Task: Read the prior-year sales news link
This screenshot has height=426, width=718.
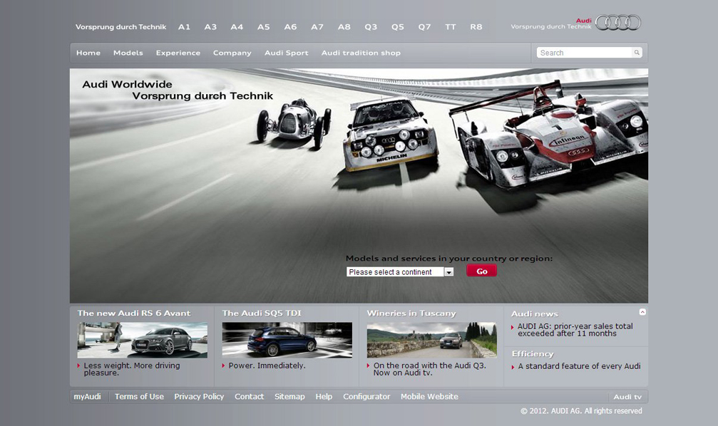Action: click(575, 330)
